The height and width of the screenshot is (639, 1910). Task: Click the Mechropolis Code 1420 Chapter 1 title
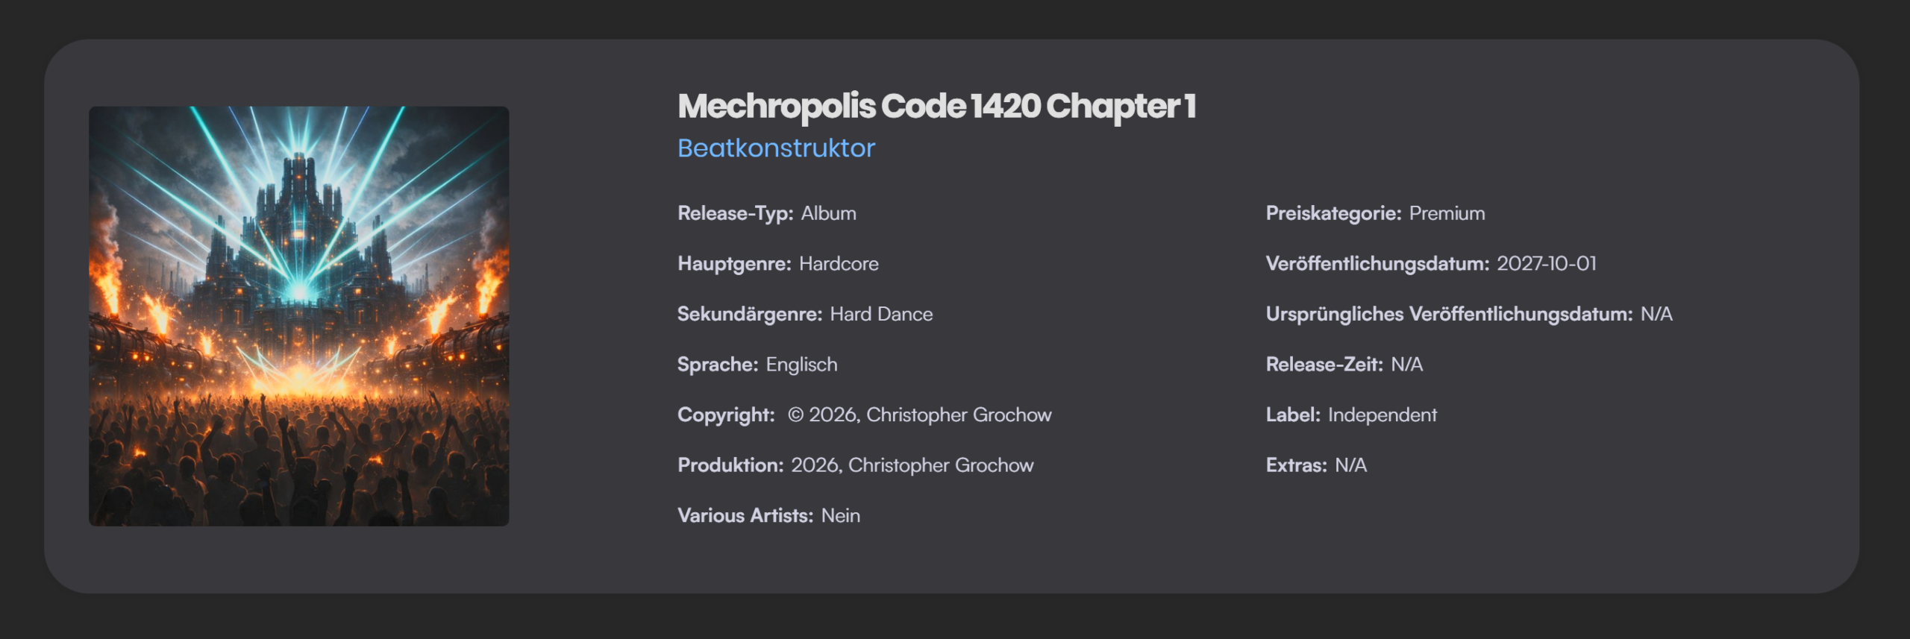[x=936, y=106]
